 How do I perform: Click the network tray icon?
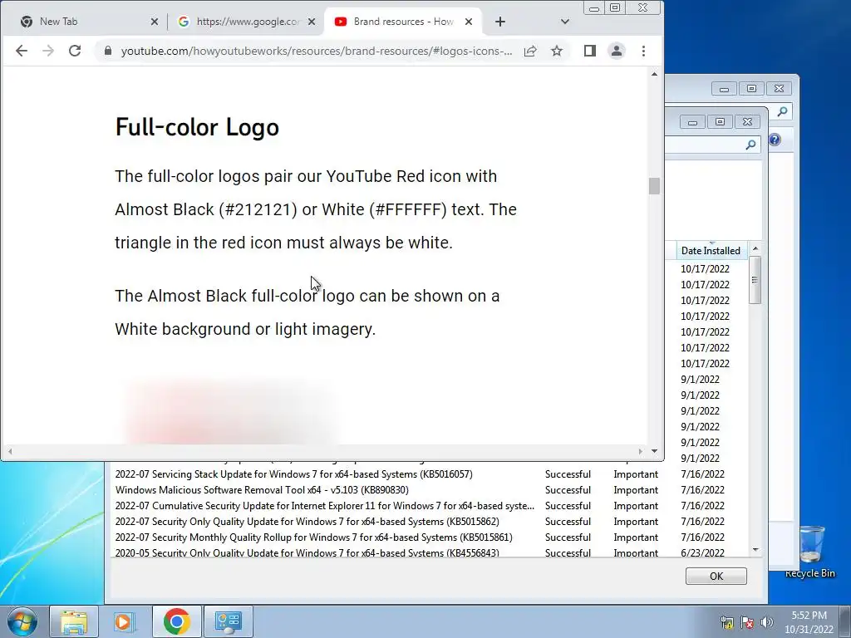click(x=726, y=623)
